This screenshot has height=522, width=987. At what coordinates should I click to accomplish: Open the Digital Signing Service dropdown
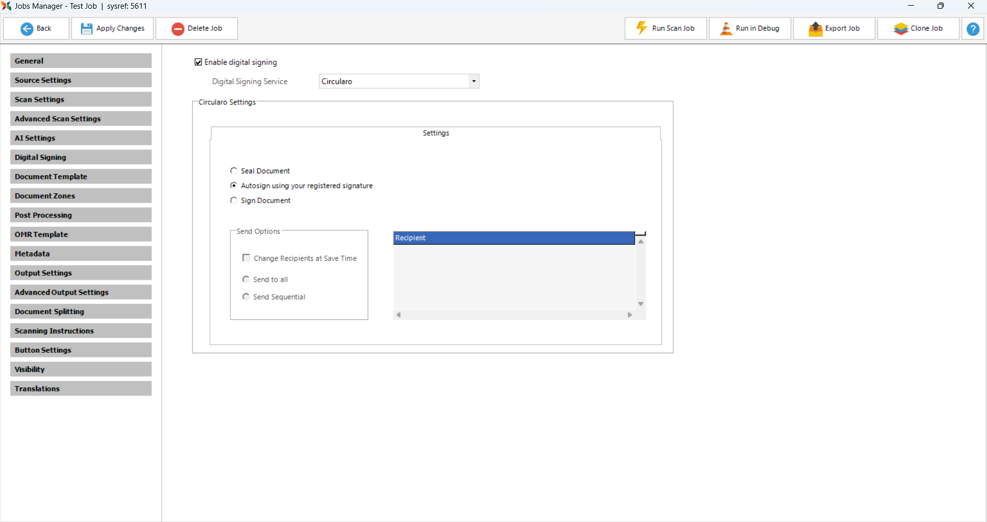474,81
